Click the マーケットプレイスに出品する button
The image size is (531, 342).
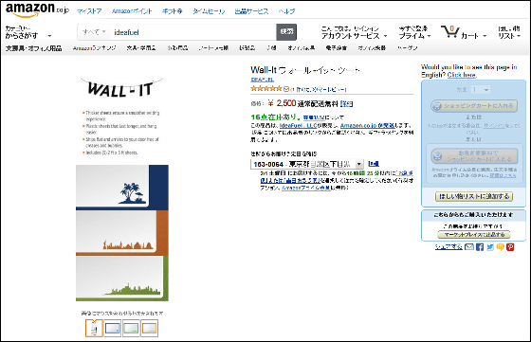click(474, 234)
